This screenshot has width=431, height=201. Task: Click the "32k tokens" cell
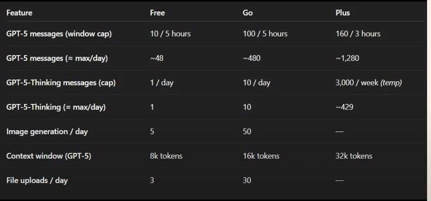point(354,156)
